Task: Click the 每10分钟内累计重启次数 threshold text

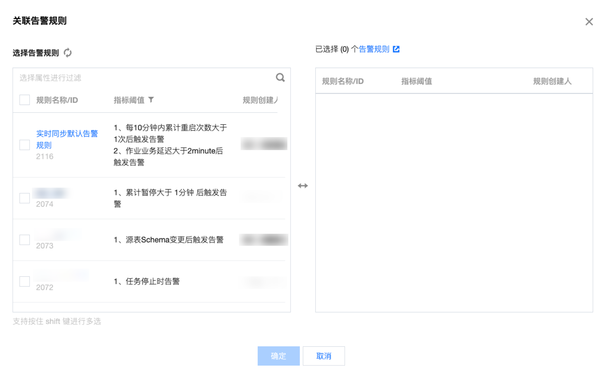Action: pyautogui.click(x=170, y=133)
